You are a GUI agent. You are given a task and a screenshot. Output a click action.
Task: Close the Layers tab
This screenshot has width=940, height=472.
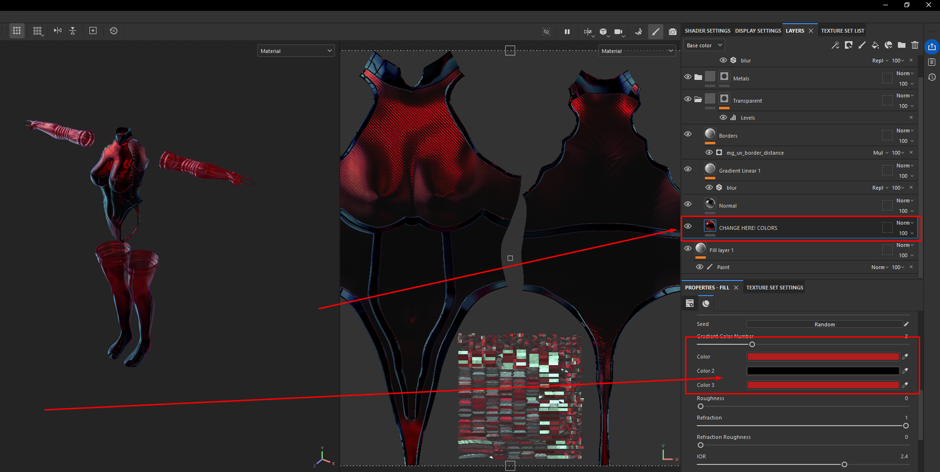click(811, 31)
